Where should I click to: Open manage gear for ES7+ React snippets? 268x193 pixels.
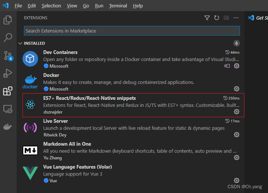237,112
